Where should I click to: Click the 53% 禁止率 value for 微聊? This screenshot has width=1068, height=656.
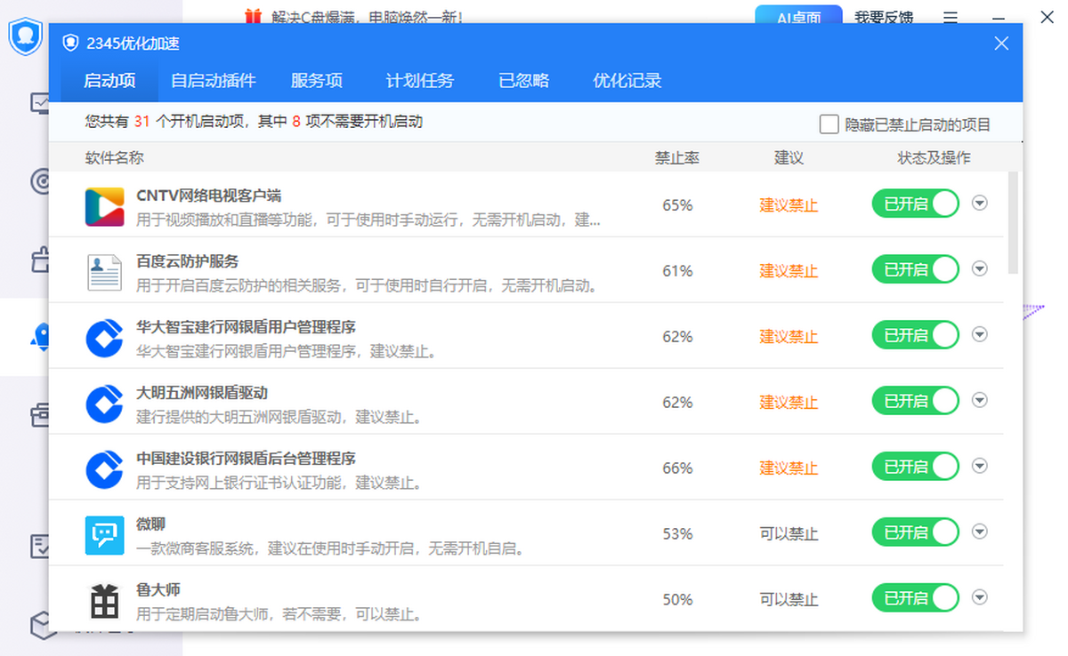coord(677,534)
